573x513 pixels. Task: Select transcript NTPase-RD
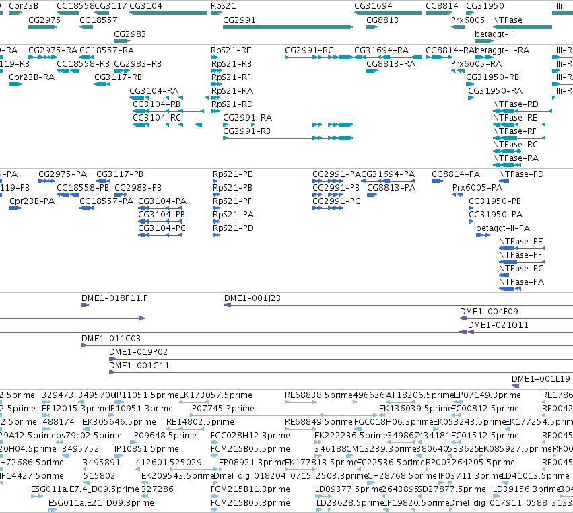pyautogui.click(x=523, y=111)
